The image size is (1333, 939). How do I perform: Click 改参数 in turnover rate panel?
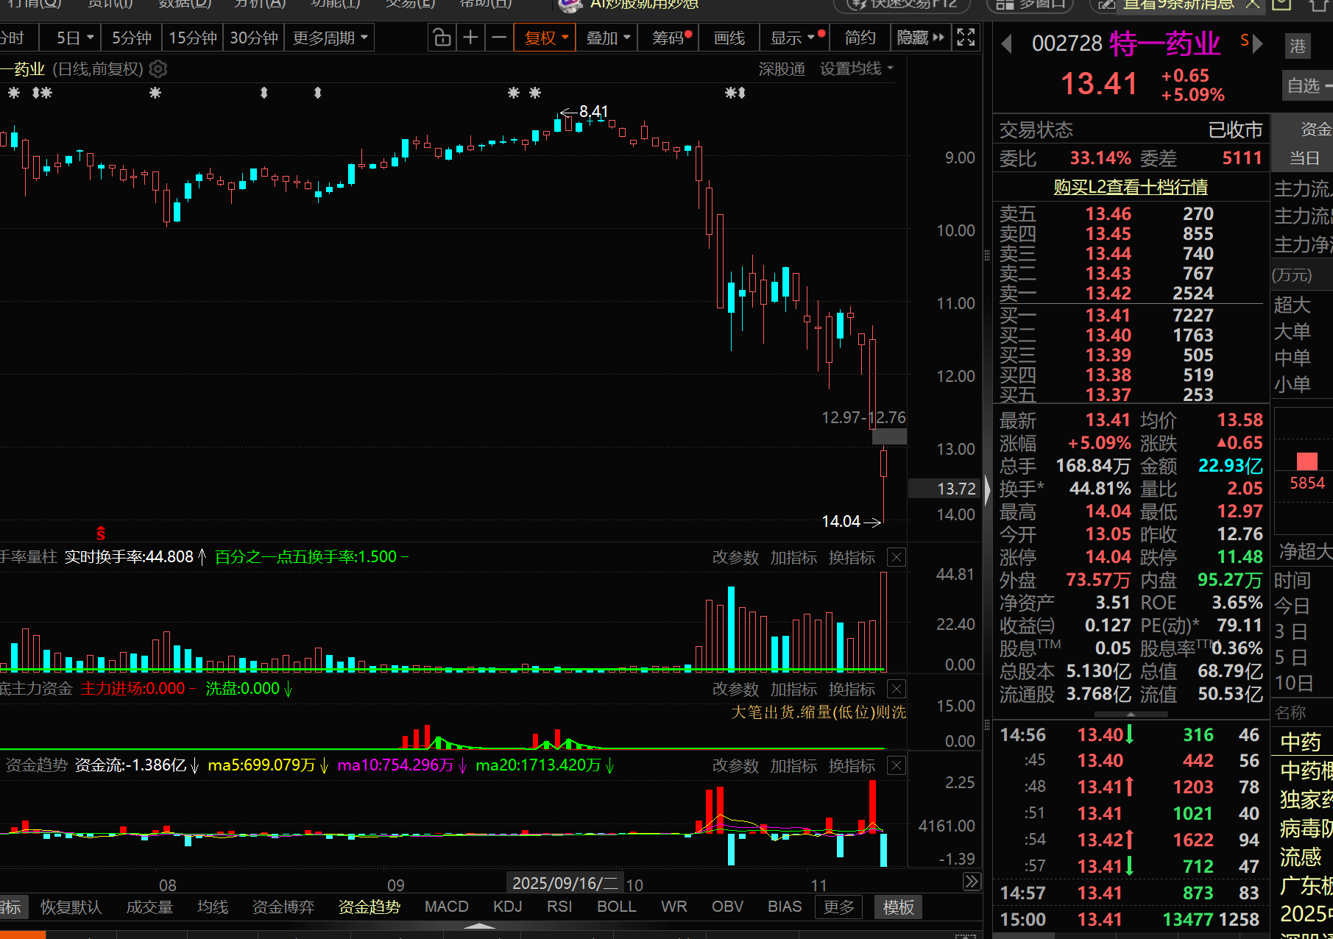tap(735, 558)
